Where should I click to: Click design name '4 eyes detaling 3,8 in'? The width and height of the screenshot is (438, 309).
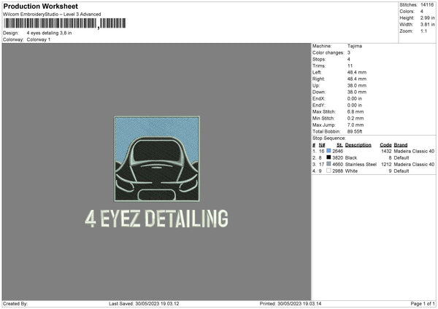tap(49, 33)
